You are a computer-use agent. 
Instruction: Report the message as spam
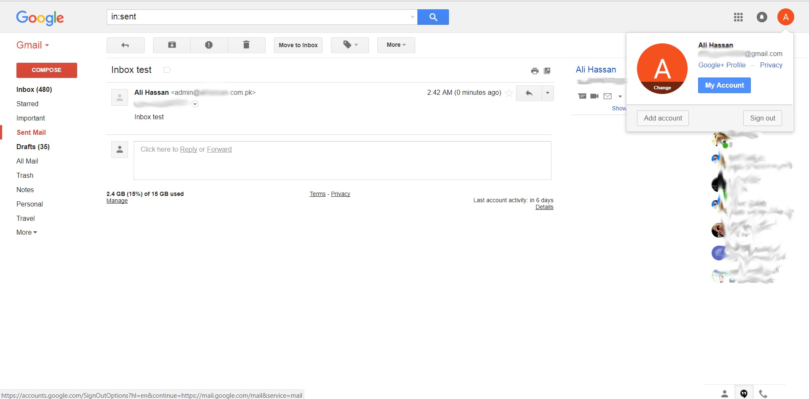(209, 45)
